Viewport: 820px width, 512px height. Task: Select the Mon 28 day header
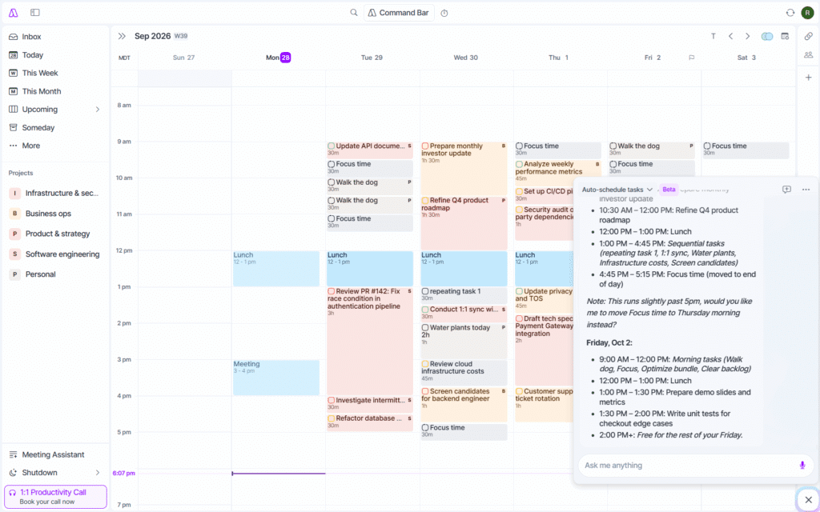tap(278, 58)
